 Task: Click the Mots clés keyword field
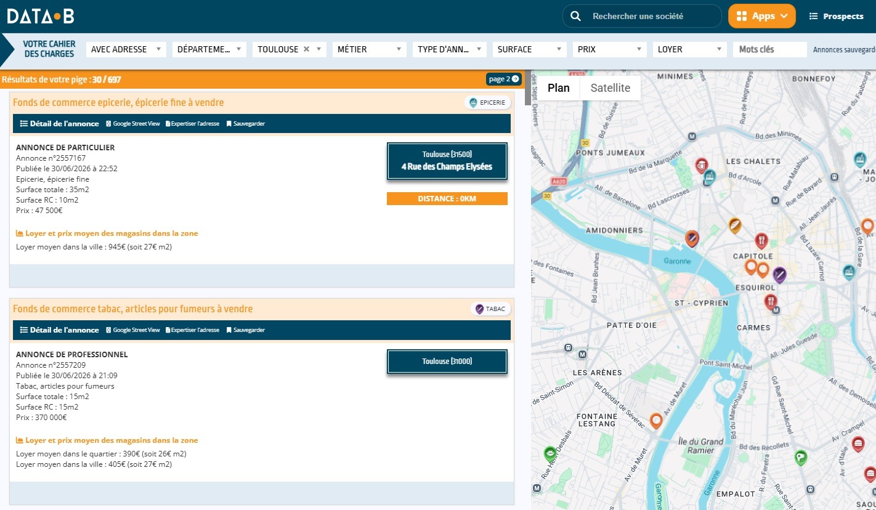(x=770, y=49)
